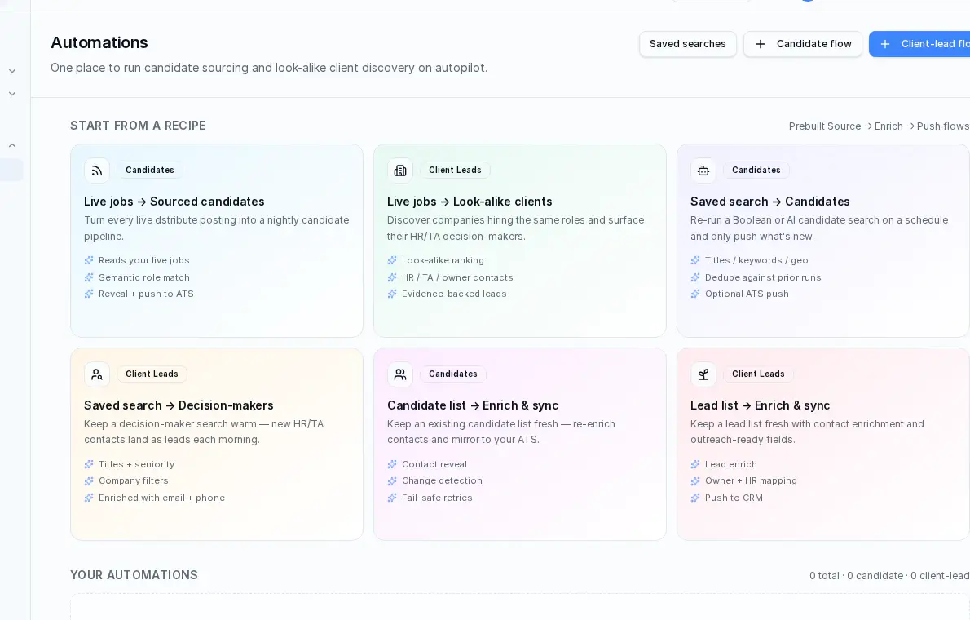Click the Automations page heading
The image size is (970, 620).
[x=99, y=42]
